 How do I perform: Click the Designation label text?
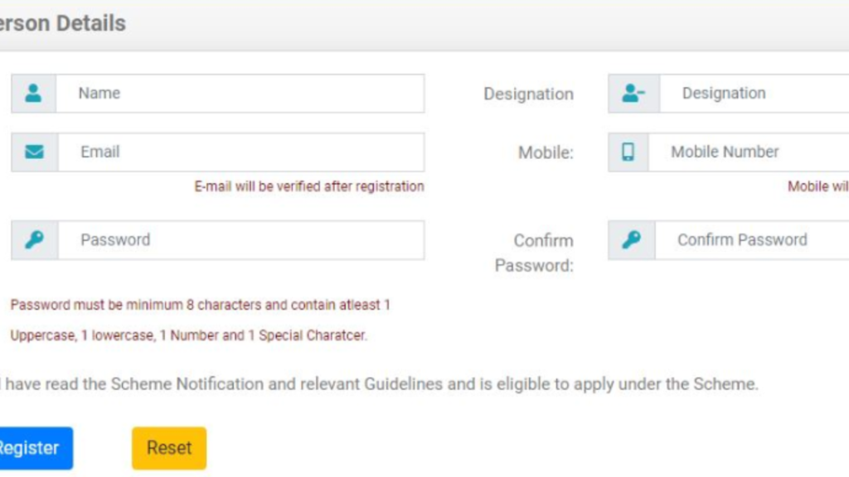(x=528, y=94)
